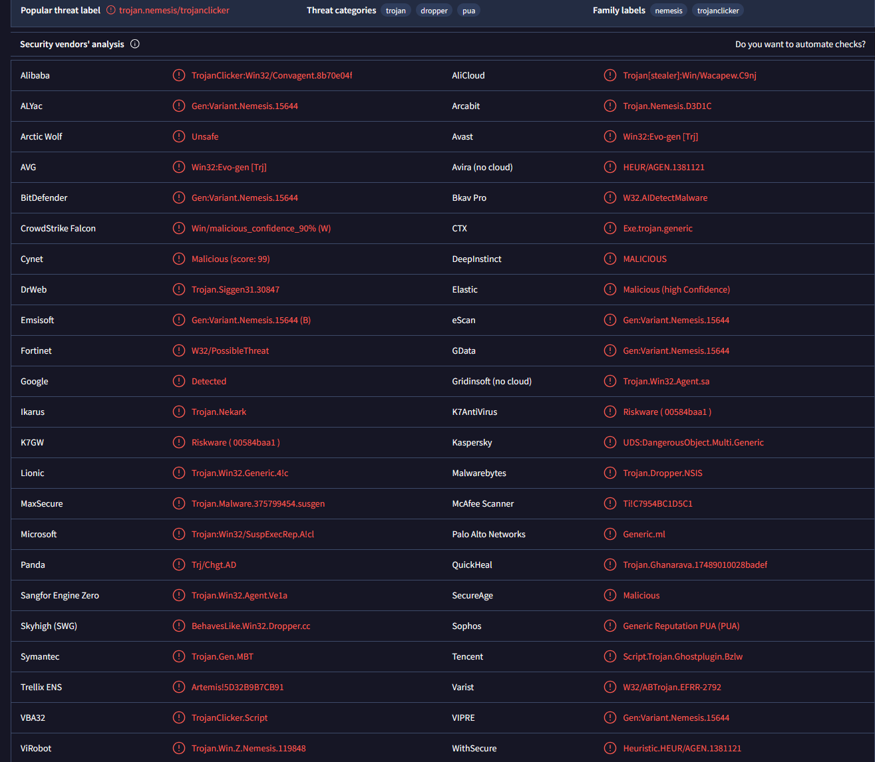Click the alert icon in the Sophos row

[610, 626]
